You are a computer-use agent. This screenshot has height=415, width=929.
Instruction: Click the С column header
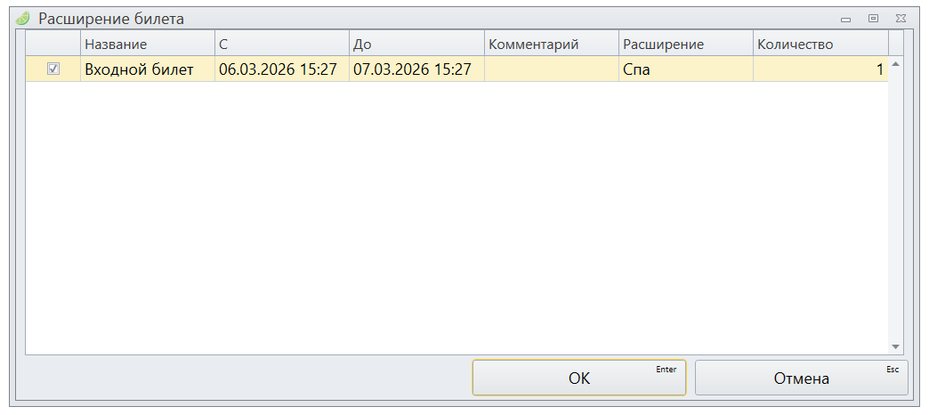point(281,45)
